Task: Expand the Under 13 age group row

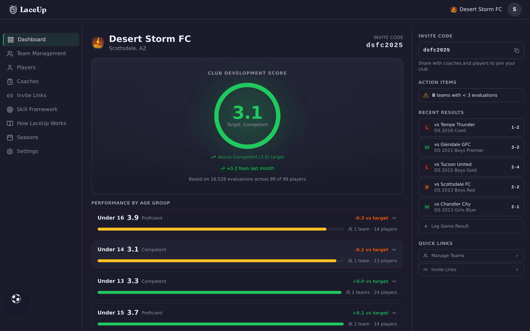Action: 394,281
